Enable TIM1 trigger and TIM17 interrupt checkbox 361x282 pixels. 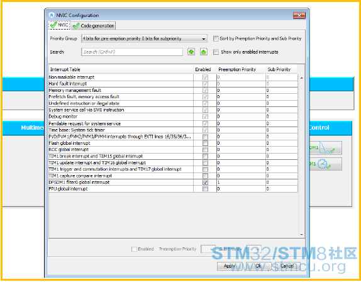click(x=205, y=169)
